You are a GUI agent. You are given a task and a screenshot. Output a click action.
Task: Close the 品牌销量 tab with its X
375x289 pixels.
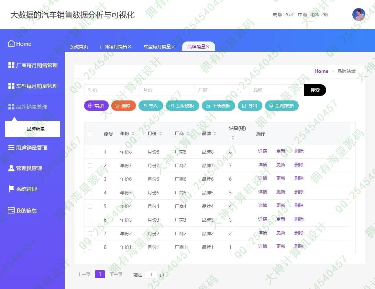(208, 47)
